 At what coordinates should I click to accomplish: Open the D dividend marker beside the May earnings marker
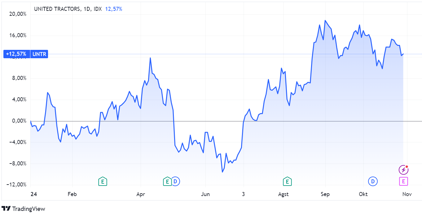pos(175,181)
